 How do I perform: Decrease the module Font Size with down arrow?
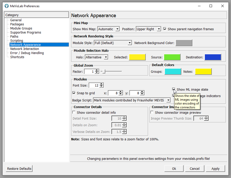[x=101, y=87]
